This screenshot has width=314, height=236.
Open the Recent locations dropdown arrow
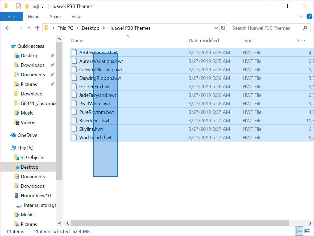pyautogui.click(x=29, y=28)
